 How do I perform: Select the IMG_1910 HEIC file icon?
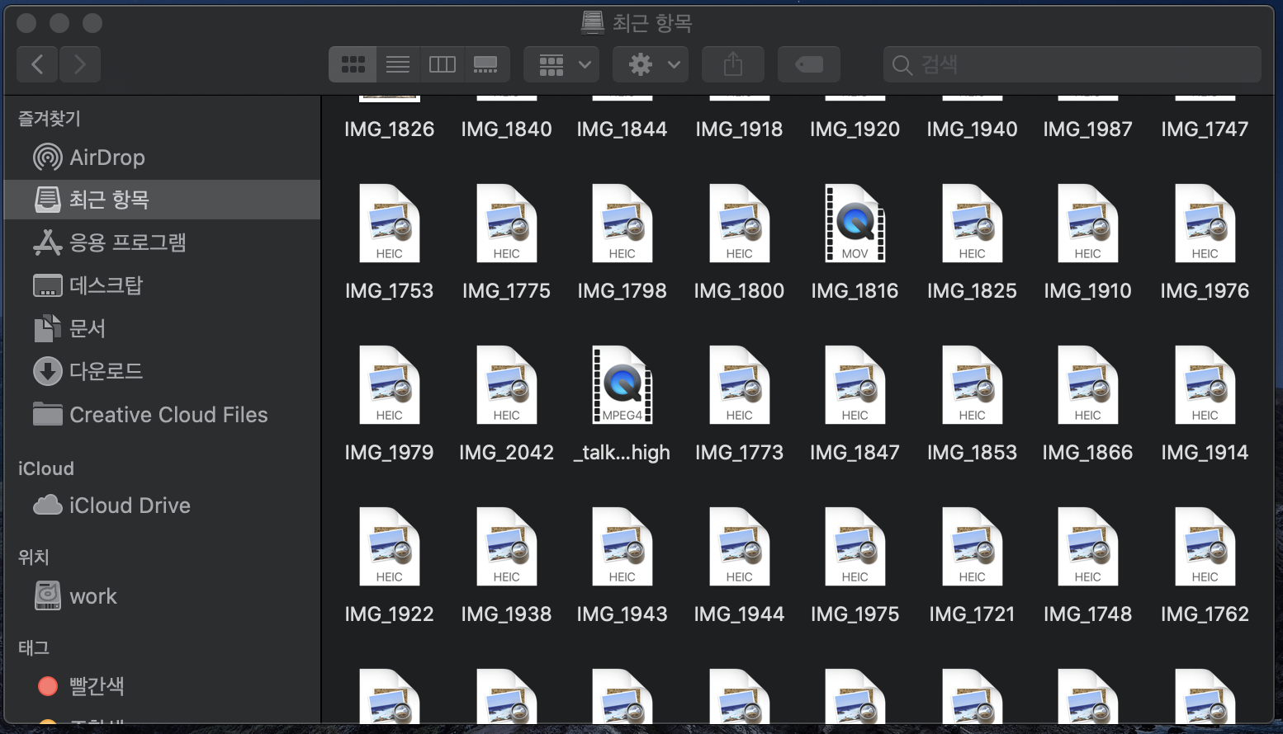(x=1088, y=223)
